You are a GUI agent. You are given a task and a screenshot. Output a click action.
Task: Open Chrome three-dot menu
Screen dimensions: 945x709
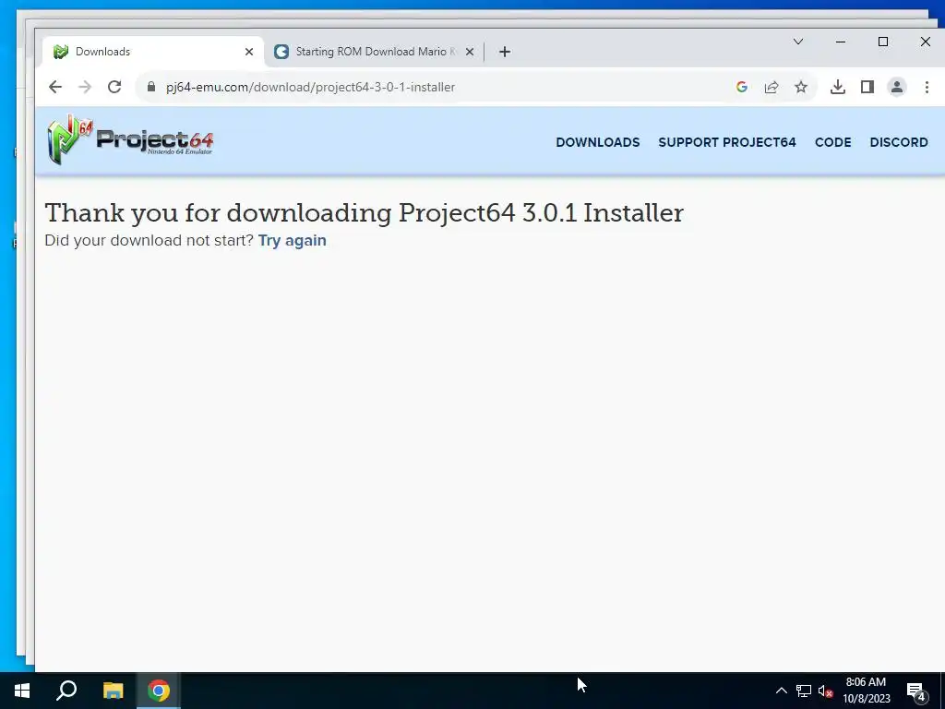click(927, 87)
